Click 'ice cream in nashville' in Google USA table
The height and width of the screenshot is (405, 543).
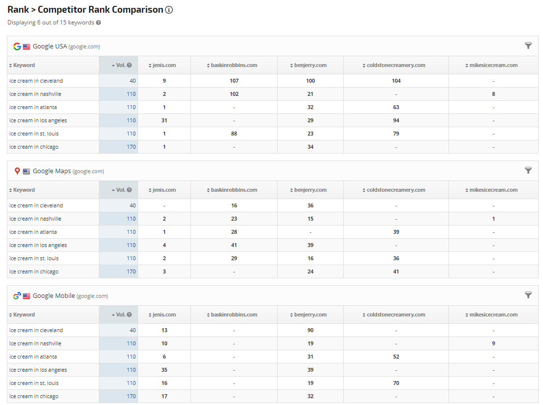tap(35, 94)
